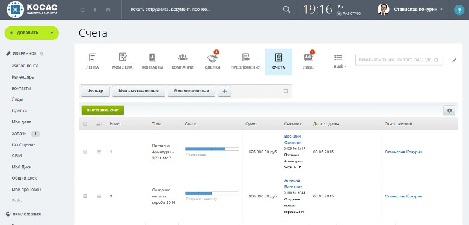
Task: Open the row menu for invoice 1
Action: (x=99, y=152)
